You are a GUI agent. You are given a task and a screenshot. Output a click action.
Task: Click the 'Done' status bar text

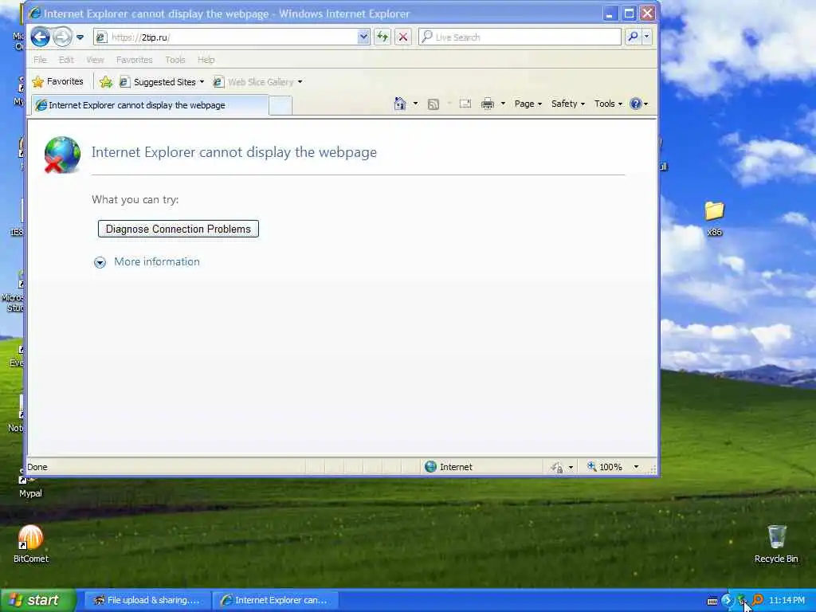37,467
